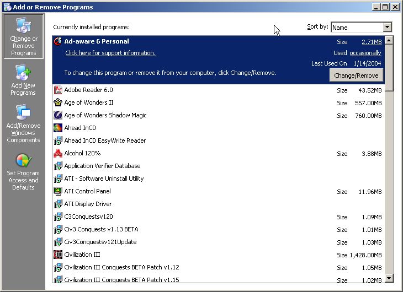Click the 2.71MB size link
This screenshot has width=403, height=292.
coord(372,42)
